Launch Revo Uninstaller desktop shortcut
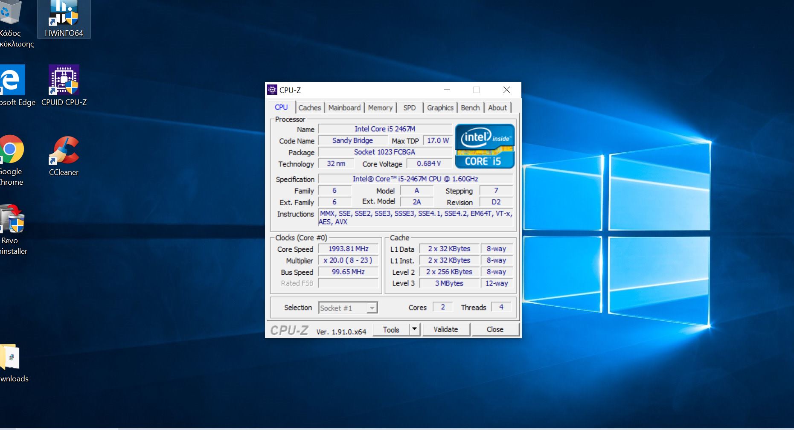The image size is (794, 430). pyautogui.click(x=13, y=230)
